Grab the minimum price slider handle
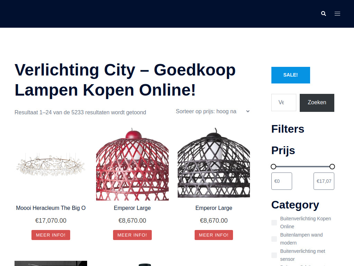Image resolution: width=354 pixels, height=266 pixels. click(273, 167)
